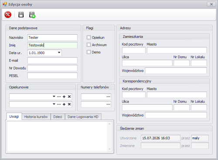The width and height of the screenshot is (218, 160).
Task: Click the Imię field containing Testowski
Action: 52,45
